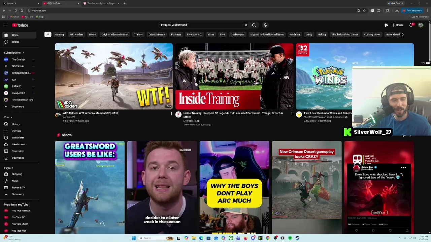
Task: Select the All filter chip
Action: (48, 34)
